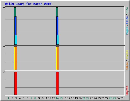The height and width of the screenshot is (101, 130).
Task: Click day 22 on the date axis
Action: [88, 98]
